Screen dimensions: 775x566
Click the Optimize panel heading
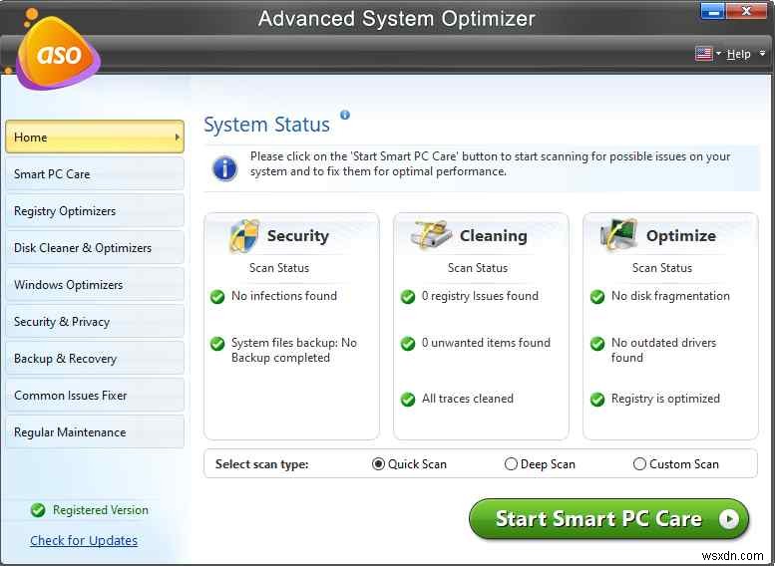(680, 236)
